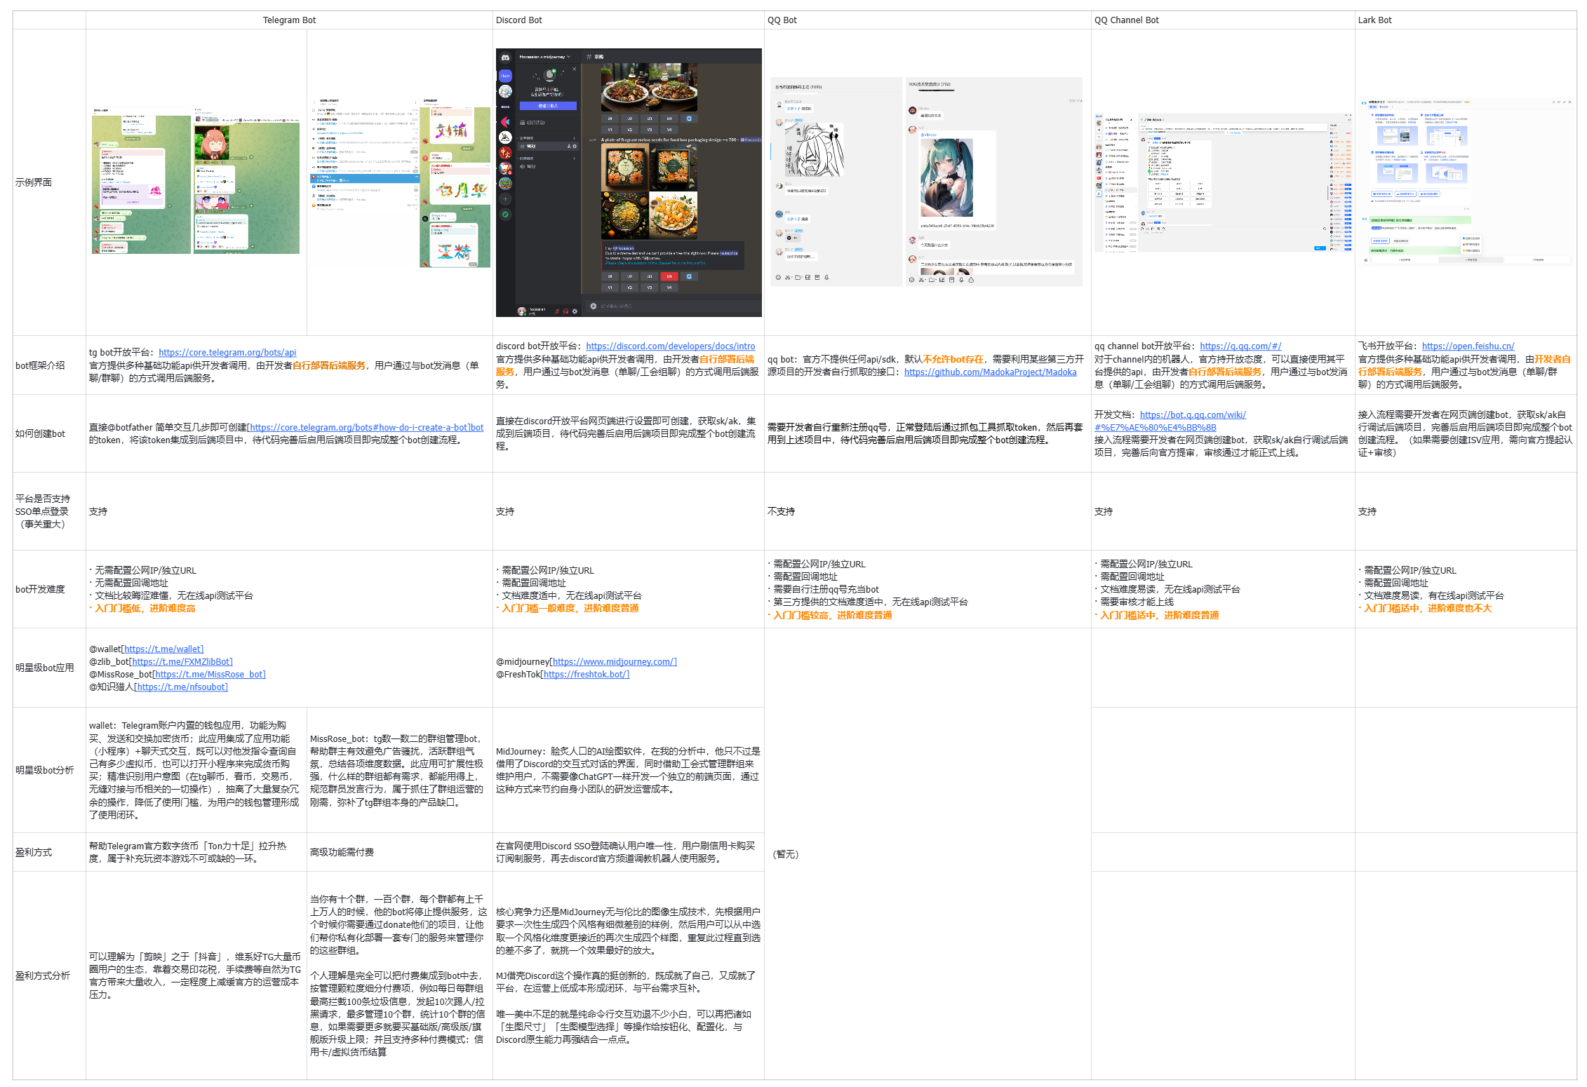Toggle Discord microphone mute icon
1587x1087 pixels.
pyautogui.click(x=557, y=311)
